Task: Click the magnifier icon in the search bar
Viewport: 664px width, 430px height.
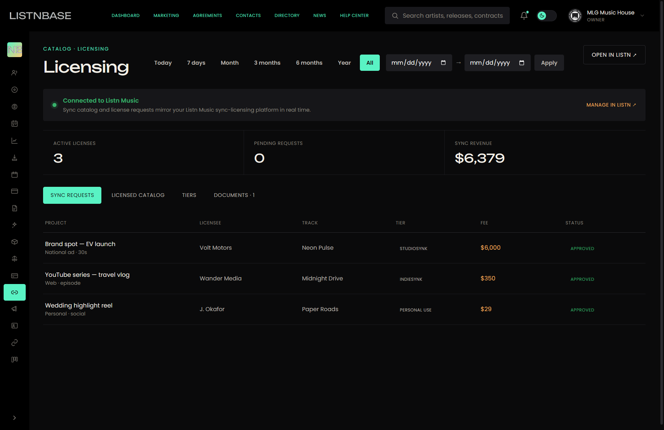Action: click(395, 16)
